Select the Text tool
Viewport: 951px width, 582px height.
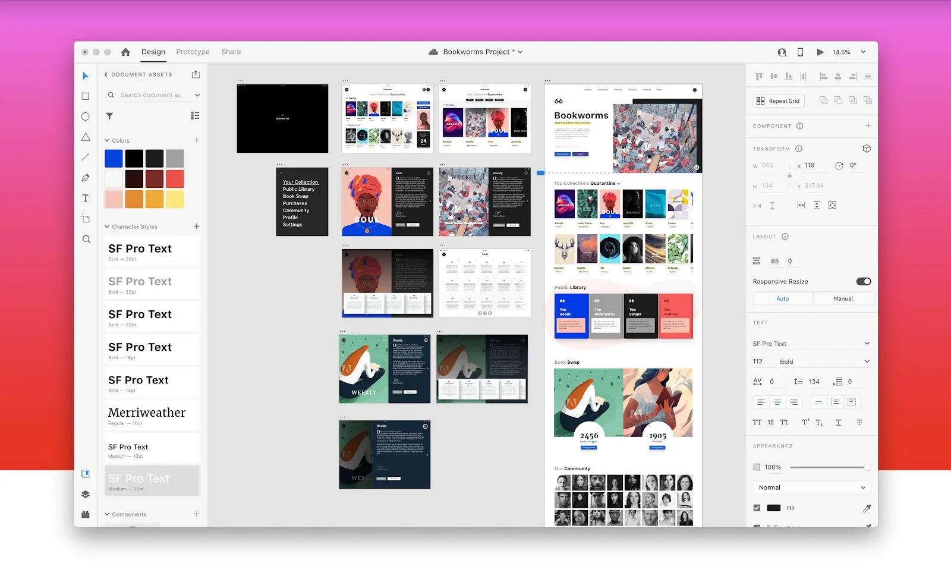86,198
